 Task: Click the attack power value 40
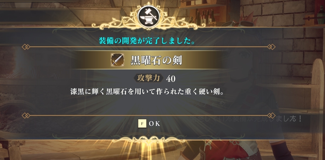pyautogui.click(x=171, y=79)
